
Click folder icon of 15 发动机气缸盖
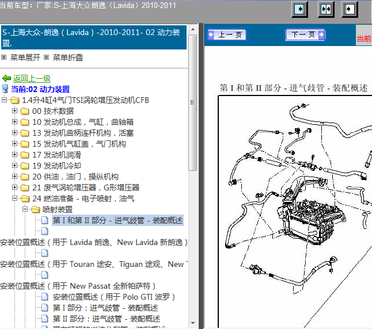pos(25,144)
